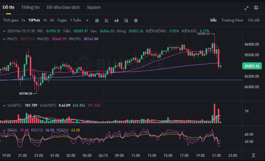Screen dimensions: 265x161
Task: Collapse the MA(7) indicator row chevron
Action: 4,39
